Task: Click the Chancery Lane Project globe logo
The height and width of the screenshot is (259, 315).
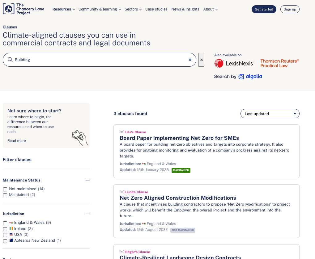Action: pos(8,9)
